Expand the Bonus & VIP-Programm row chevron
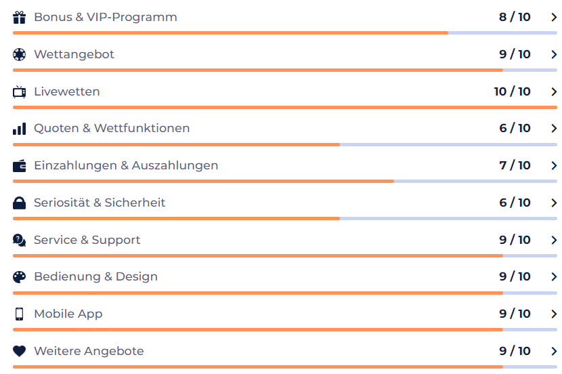 pyautogui.click(x=554, y=17)
